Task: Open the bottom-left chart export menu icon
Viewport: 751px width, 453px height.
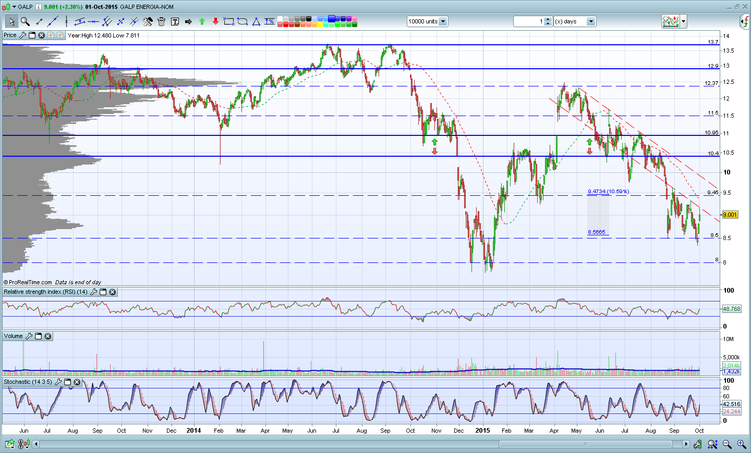Action: [10, 444]
